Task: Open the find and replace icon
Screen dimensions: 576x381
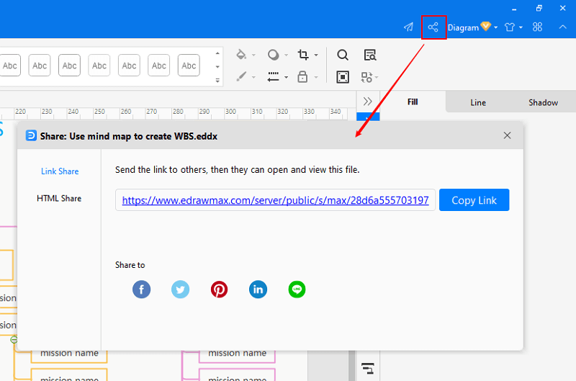Action: [x=369, y=55]
